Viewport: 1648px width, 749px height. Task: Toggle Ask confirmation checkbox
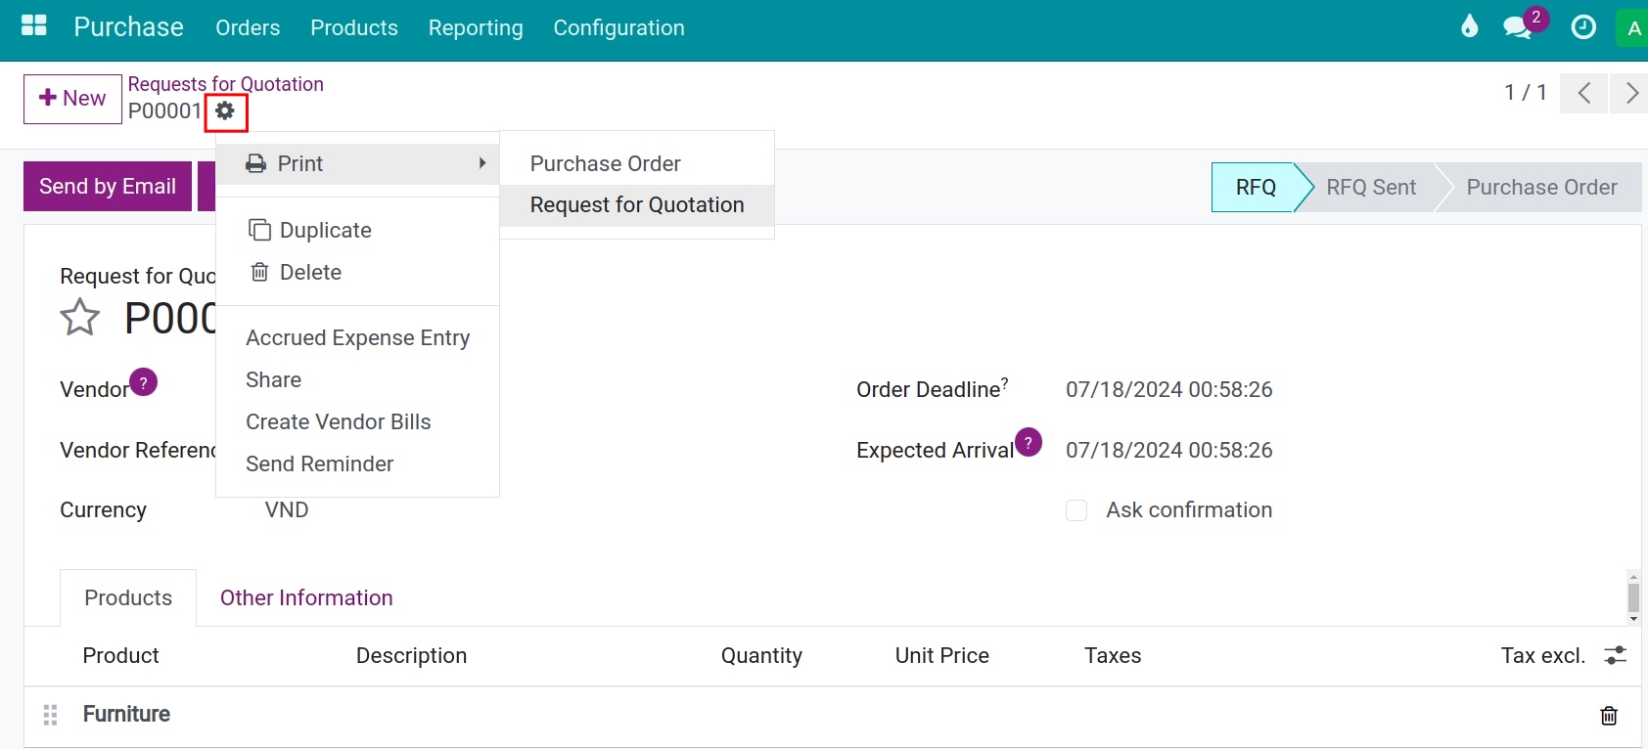tap(1076, 510)
